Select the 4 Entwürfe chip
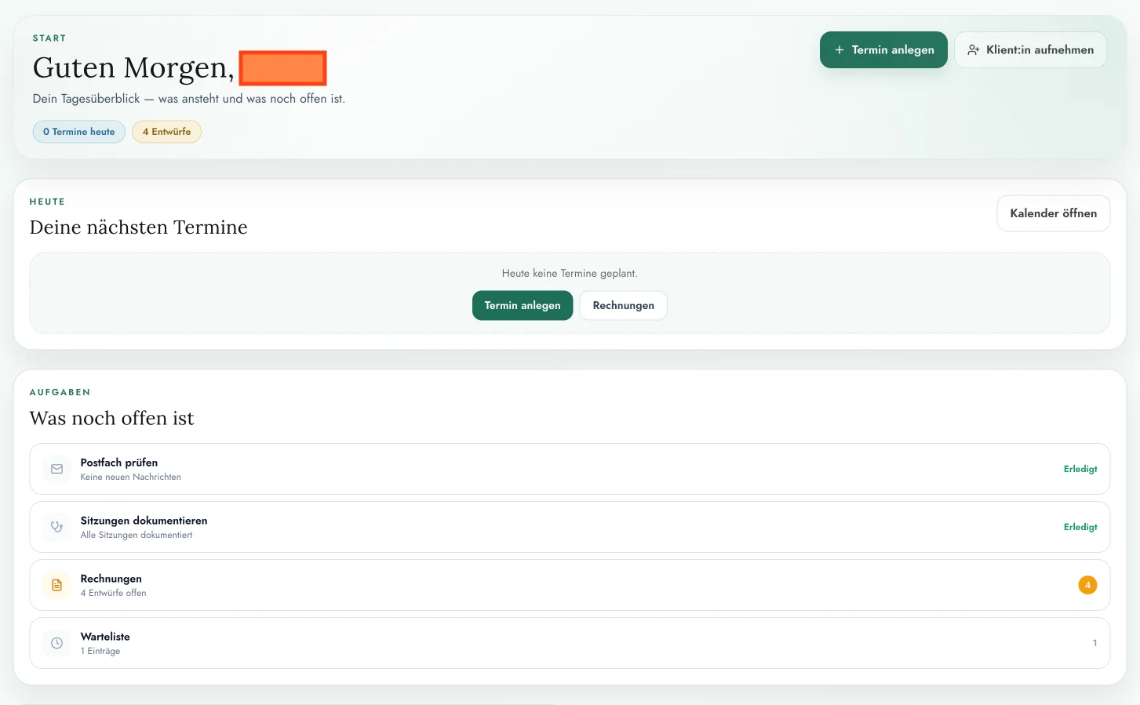The width and height of the screenshot is (1140, 705). tap(166, 131)
